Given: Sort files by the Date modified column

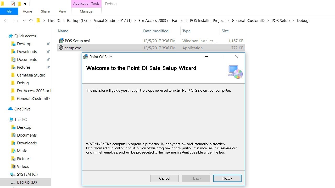Looking at the screenshot, I should click(156, 31).
